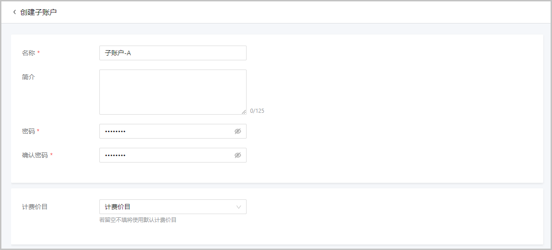Click the 0/125 character counter
Image resolution: width=552 pixels, height=250 pixels.
(x=257, y=111)
